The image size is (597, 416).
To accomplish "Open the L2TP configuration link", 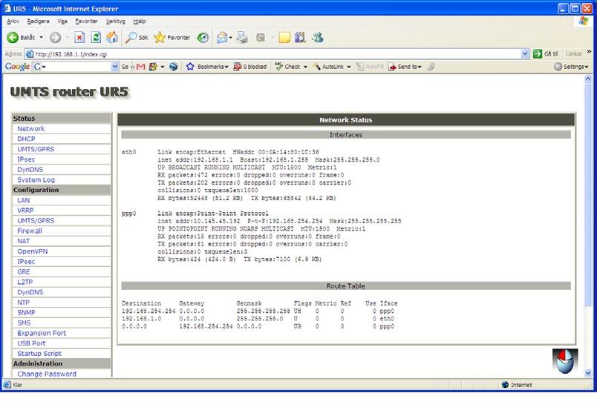I will pyautogui.click(x=25, y=282).
